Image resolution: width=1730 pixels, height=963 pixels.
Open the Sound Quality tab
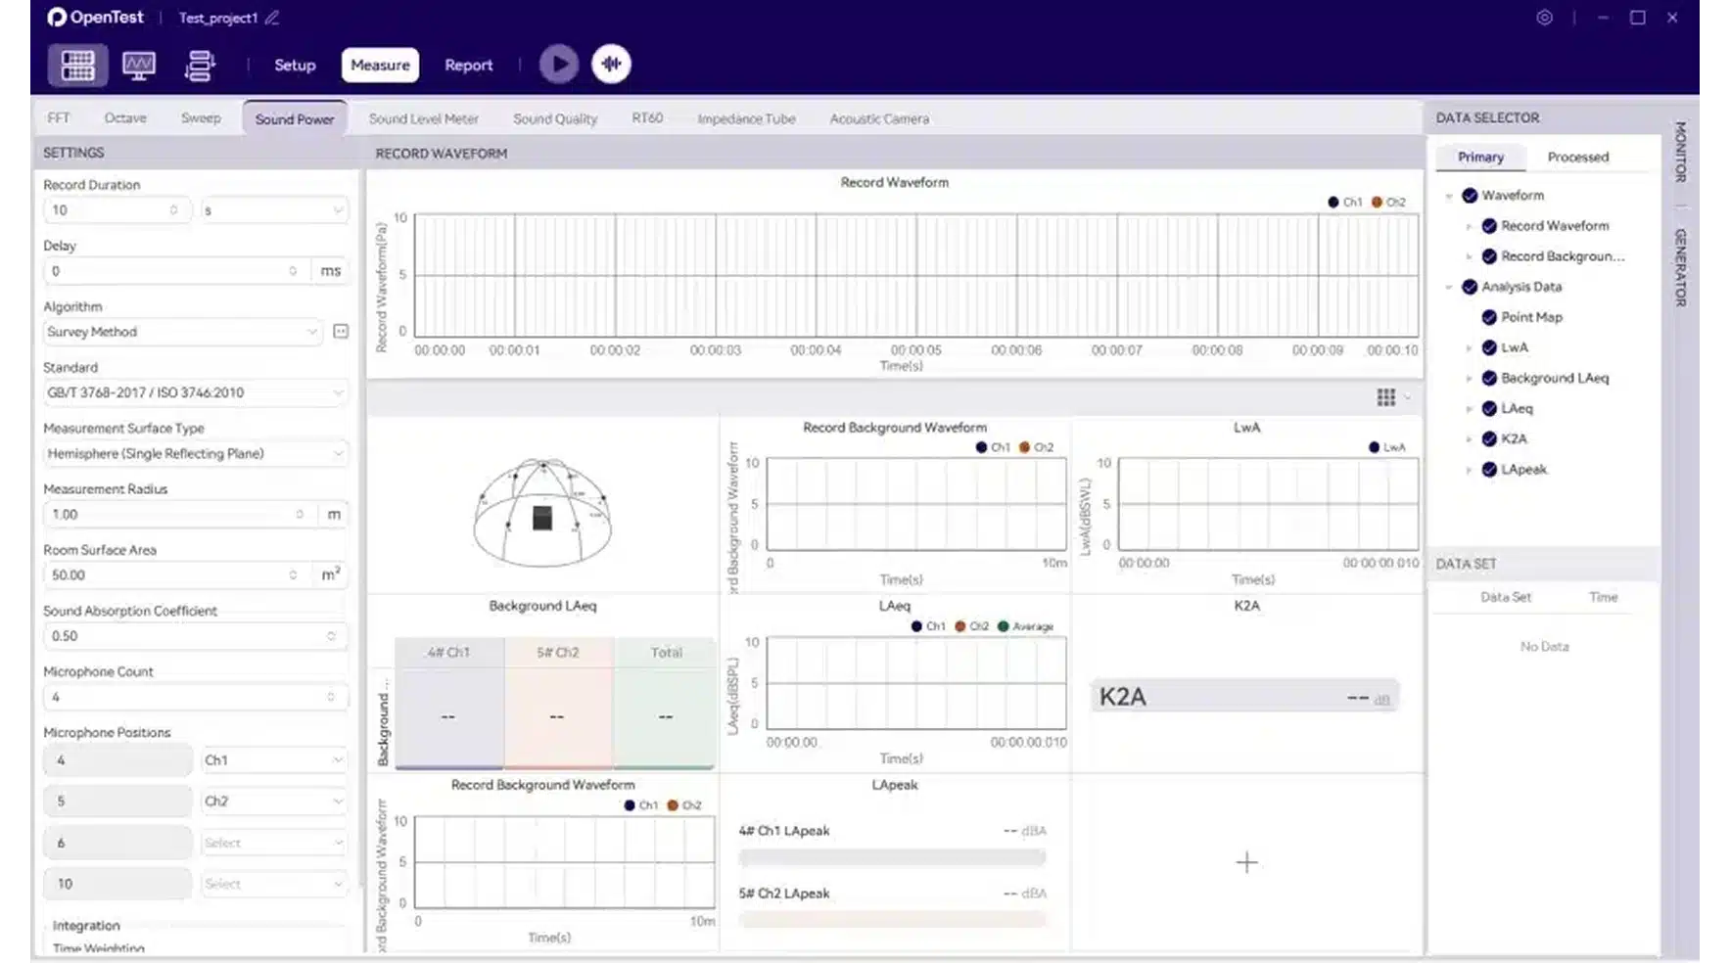pos(555,118)
